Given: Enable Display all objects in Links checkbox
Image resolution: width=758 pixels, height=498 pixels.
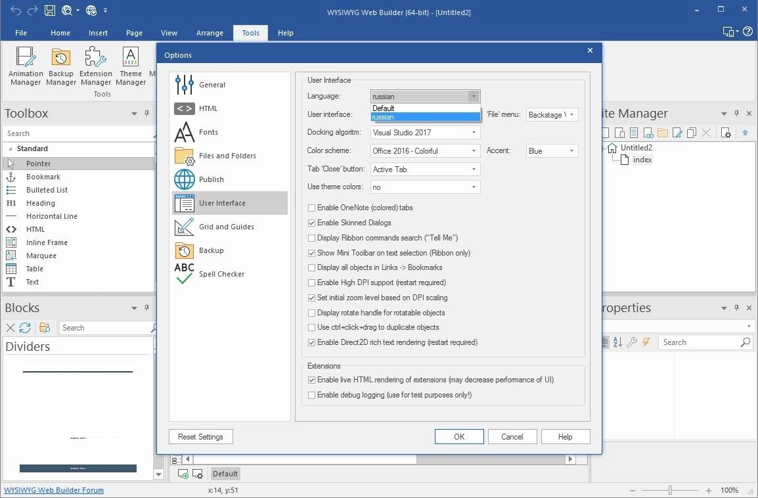Looking at the screenshot, I should tap(312, 268).
